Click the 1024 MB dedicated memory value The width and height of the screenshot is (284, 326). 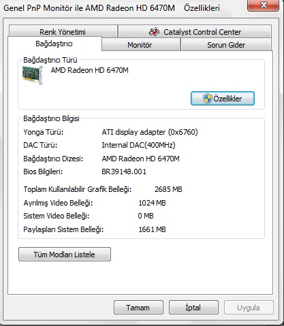click(152, 203)
